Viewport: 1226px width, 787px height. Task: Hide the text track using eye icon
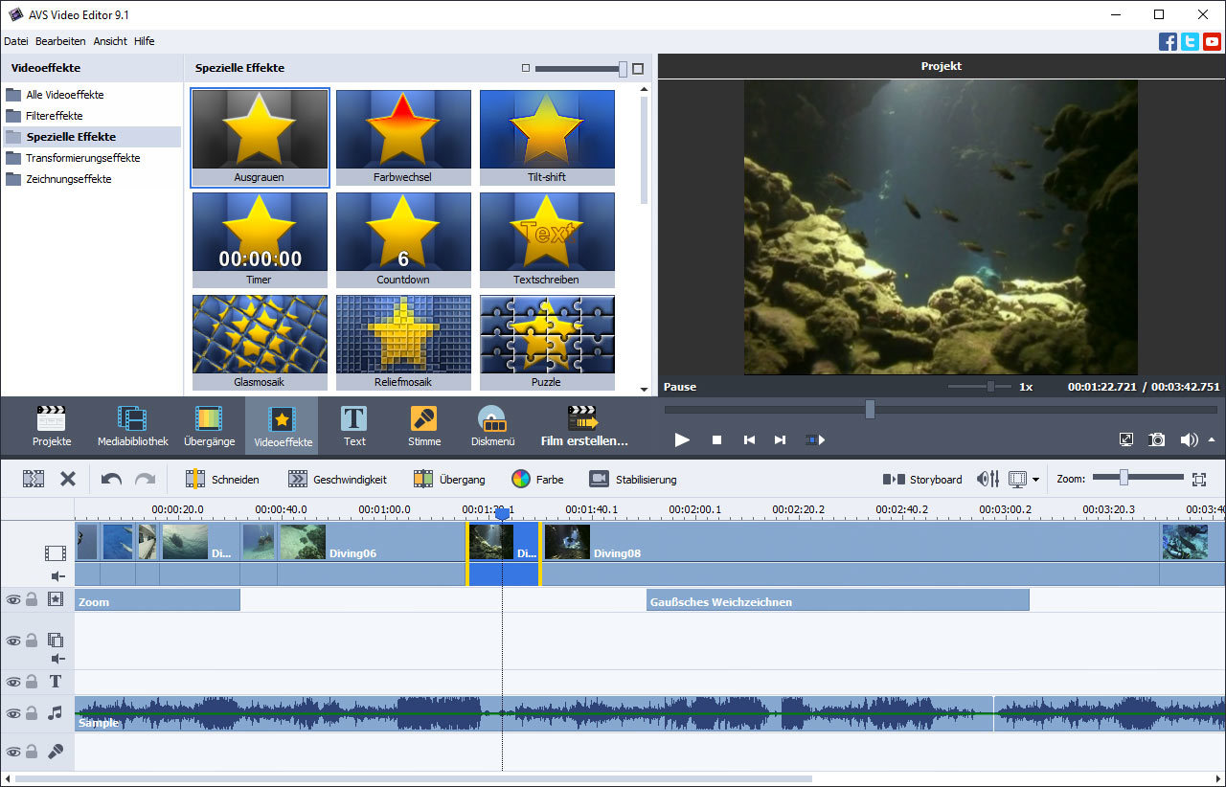[13, 682]
